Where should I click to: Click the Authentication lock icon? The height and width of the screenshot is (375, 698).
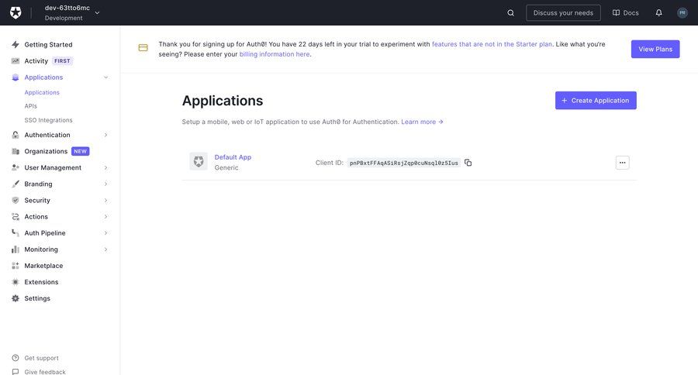tap(16, 135)
